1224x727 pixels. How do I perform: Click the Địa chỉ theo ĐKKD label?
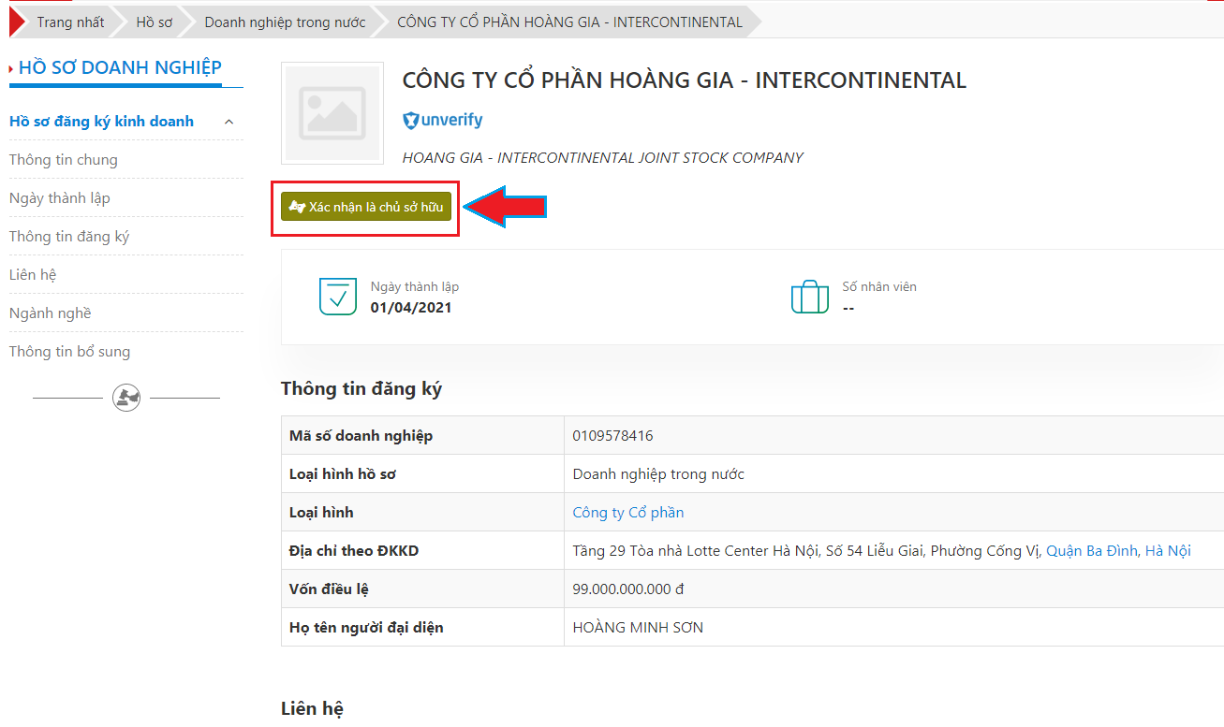coord(354,551)
